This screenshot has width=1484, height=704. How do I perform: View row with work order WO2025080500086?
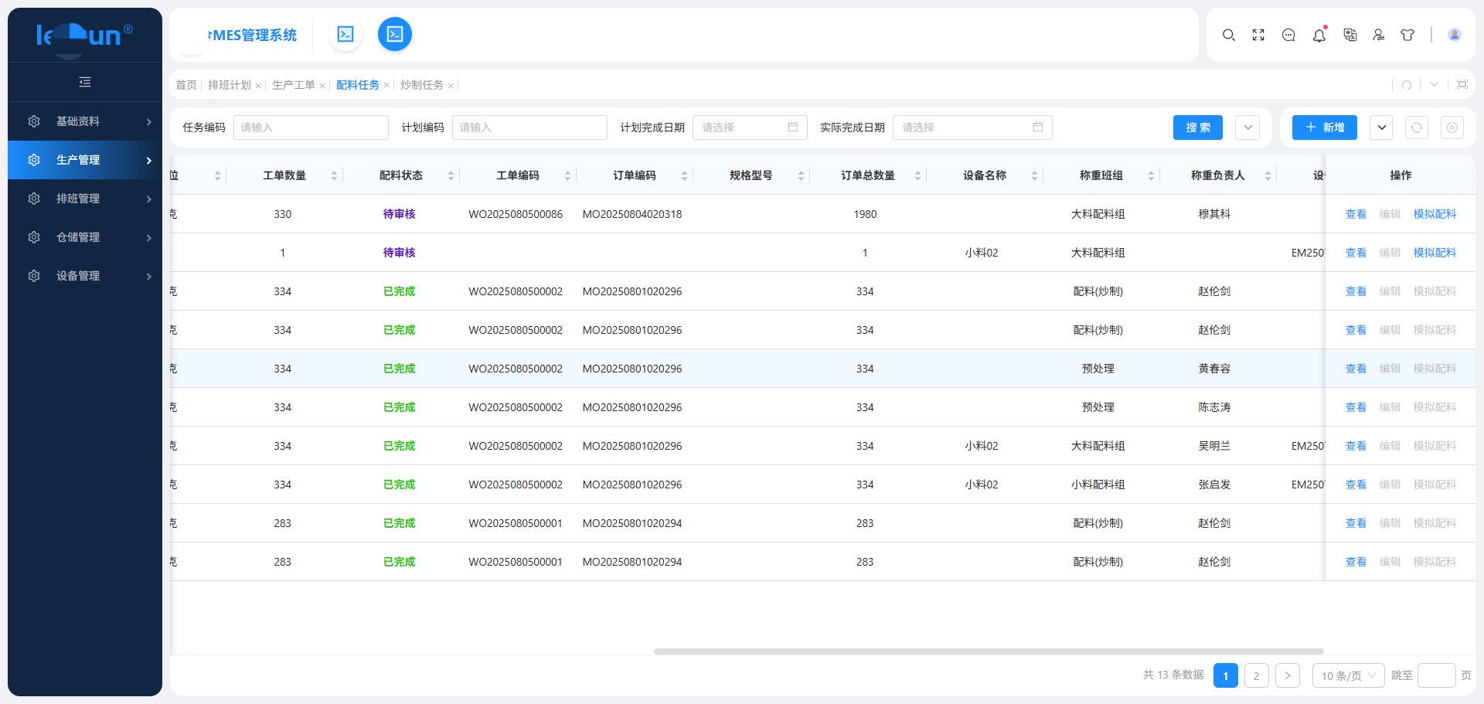(x=1356, y=214)
